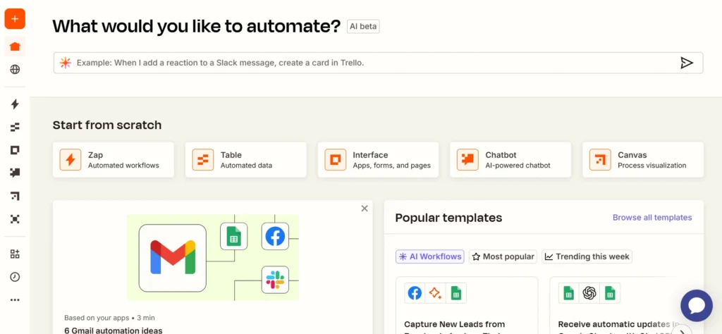This screenshot has width=722, height=334.
Task: Click the Slack logo in the illustration
Action: (x=276, y=280)
